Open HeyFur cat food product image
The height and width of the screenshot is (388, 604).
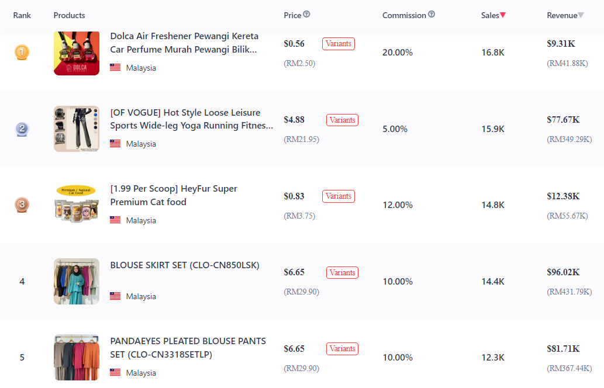(x=77, y=205)
